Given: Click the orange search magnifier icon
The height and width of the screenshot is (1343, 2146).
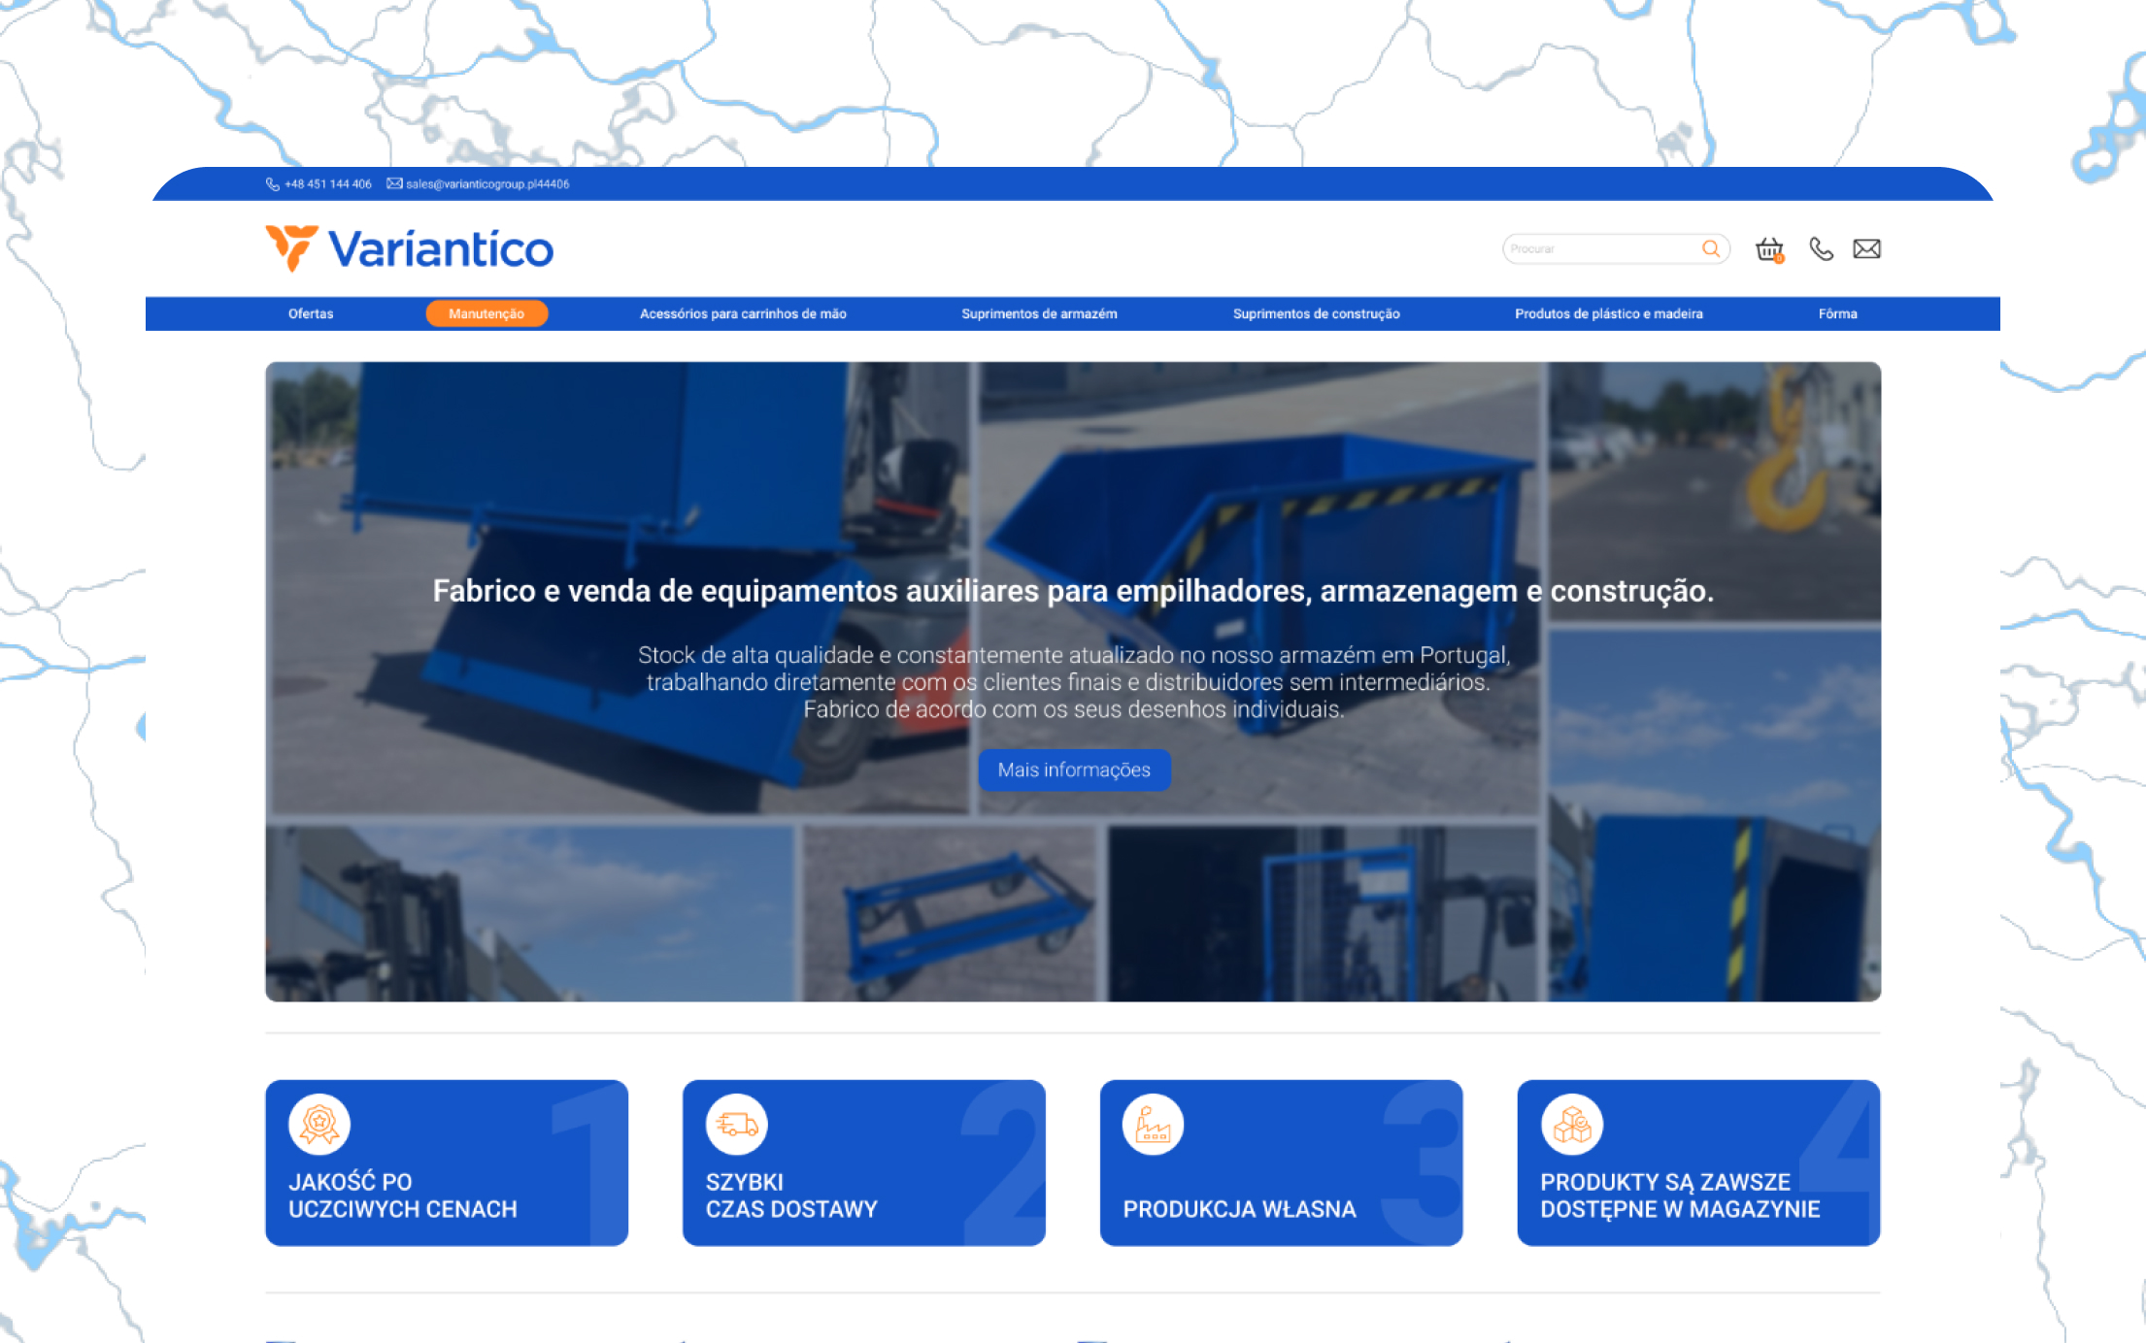Looking at the screenshot, I should coord(1711,248).
